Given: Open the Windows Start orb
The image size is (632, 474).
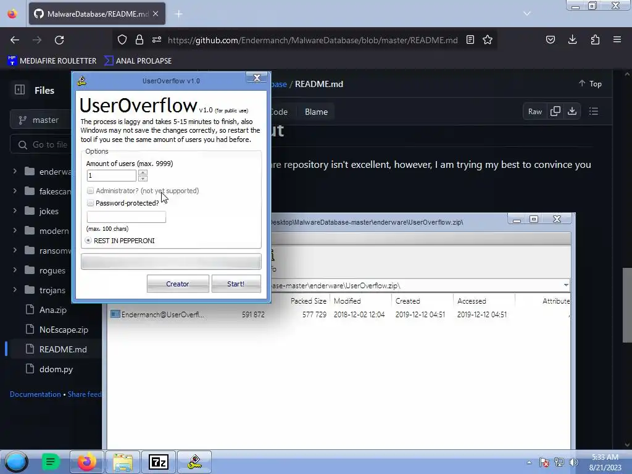Looking at the screenshot, I should pos(15,462).
